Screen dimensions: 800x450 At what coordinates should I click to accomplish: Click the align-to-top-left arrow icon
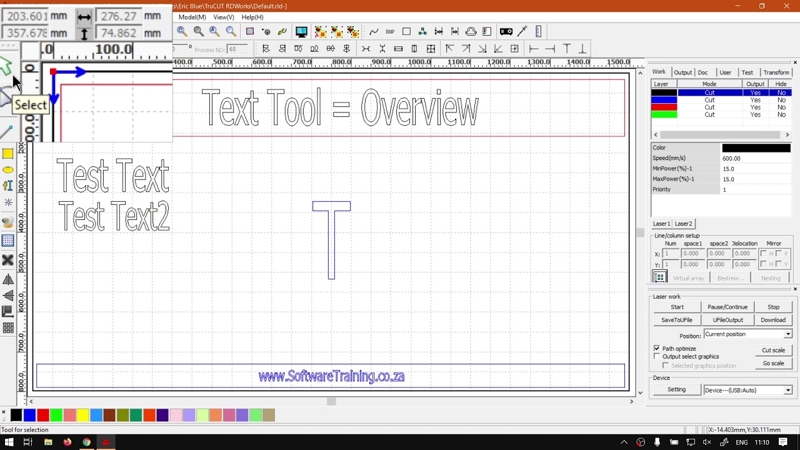tap(449, 49)
